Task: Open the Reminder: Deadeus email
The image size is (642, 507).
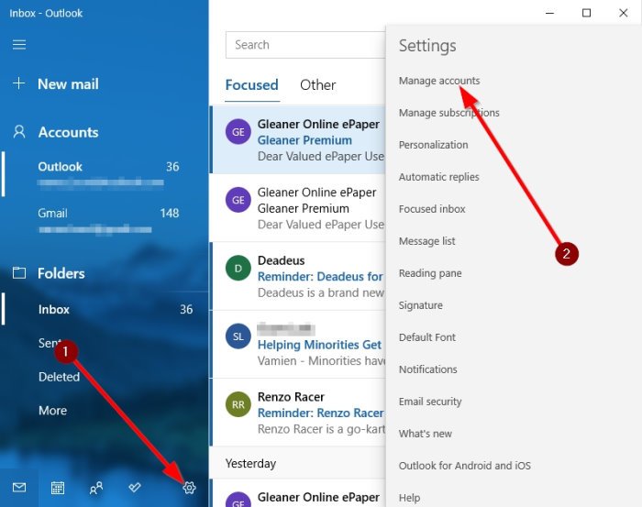Action: point(298,276)
